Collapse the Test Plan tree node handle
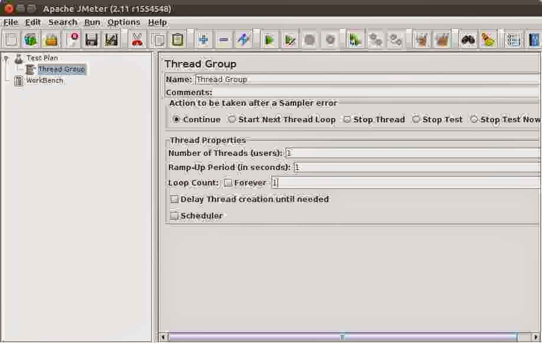The width and height of the screenshot is (542, 343). click(6, 58)
